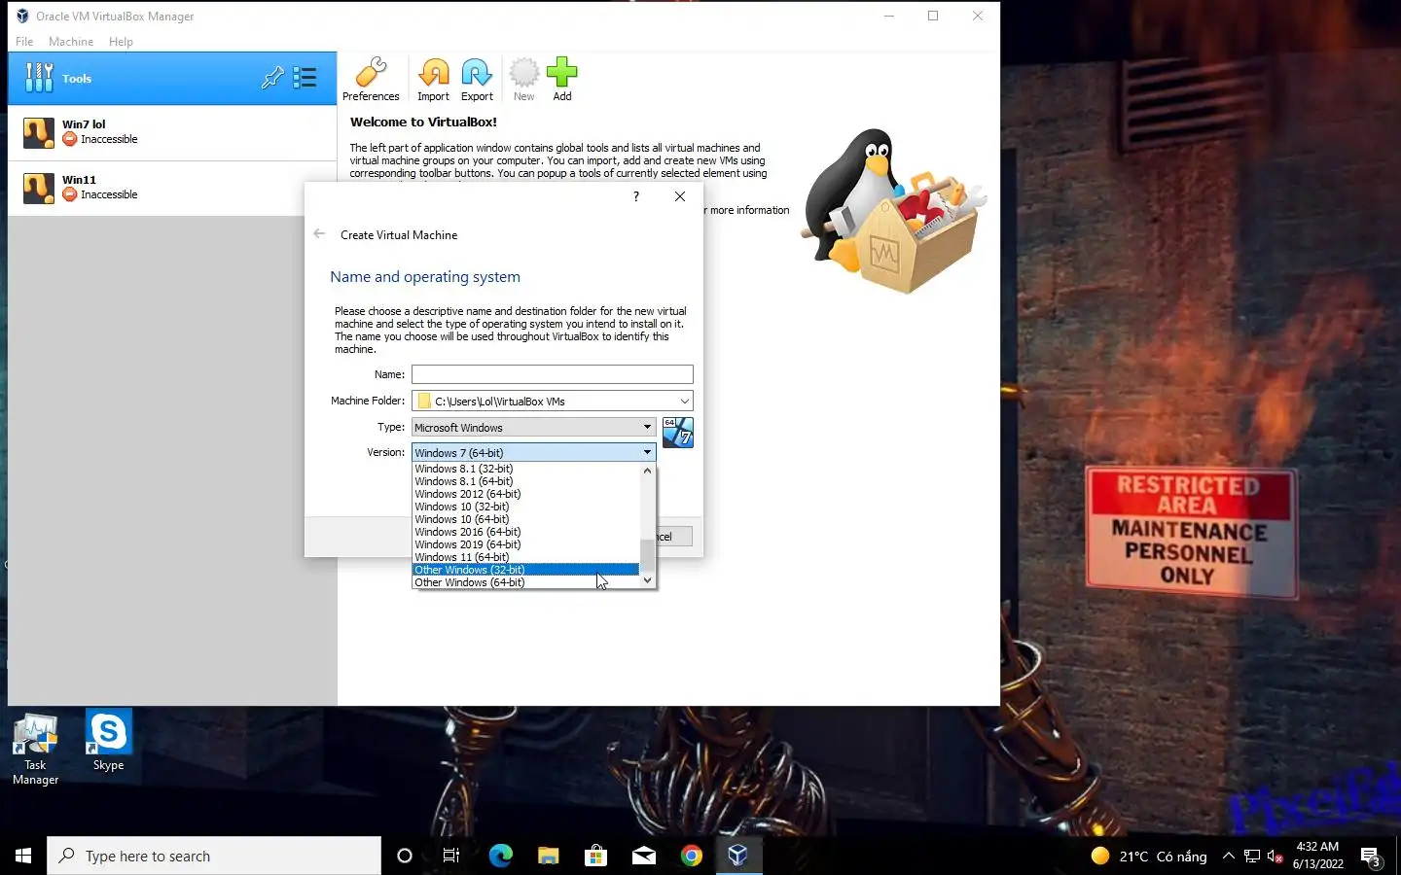Open Task View from the taskbar
Screen dimensions: 1401x875
coord(451,856)
